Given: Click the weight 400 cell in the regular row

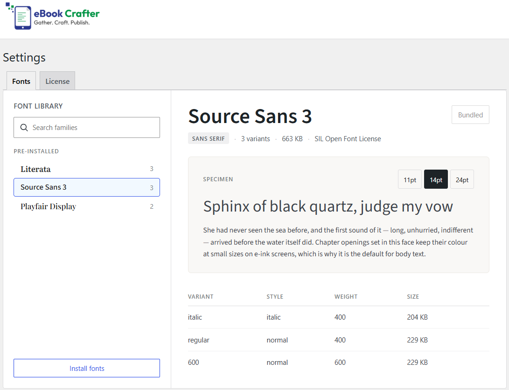Looking at the screenshot, I should coord(340,340).
